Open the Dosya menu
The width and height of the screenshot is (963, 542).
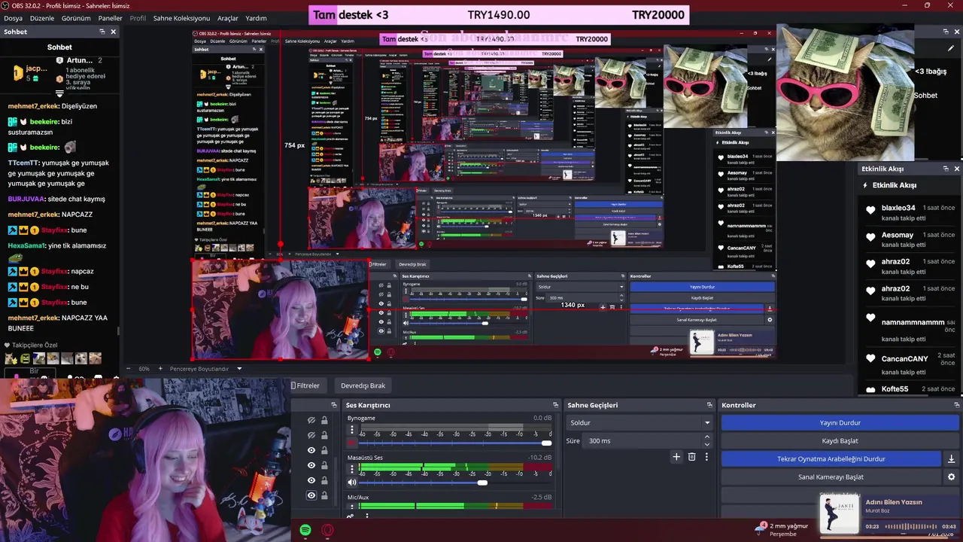click(13, 18)
